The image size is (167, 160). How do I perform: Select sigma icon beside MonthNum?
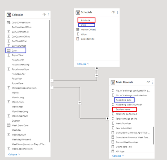click(9, 102)
